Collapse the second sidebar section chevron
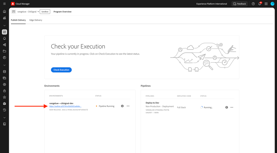The width and height of the screenshot is (277, 153). coord(4,65)
